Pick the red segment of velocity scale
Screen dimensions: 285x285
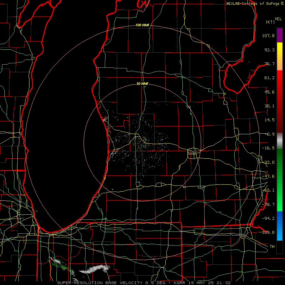pos(280,101)
